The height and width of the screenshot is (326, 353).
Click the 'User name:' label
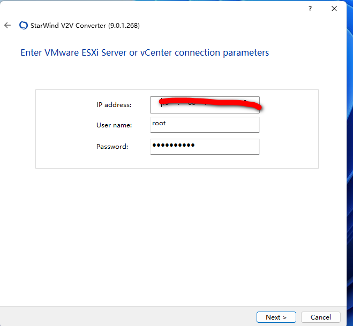114,125
